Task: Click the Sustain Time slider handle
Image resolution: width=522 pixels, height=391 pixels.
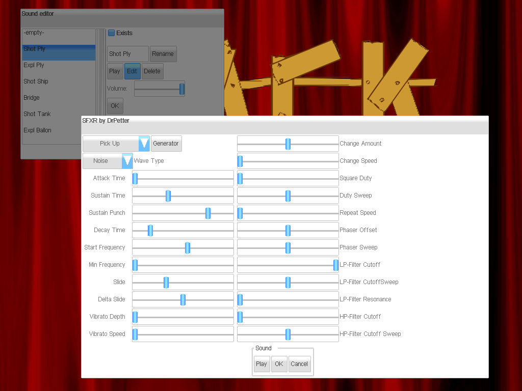Action: [x=168, y=196]
